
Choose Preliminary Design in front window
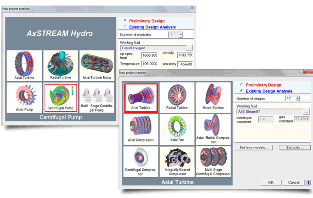[241, 85]
